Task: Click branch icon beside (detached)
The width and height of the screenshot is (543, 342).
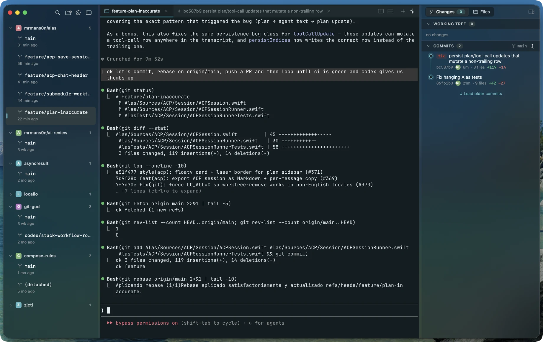Action: (20, 285)
